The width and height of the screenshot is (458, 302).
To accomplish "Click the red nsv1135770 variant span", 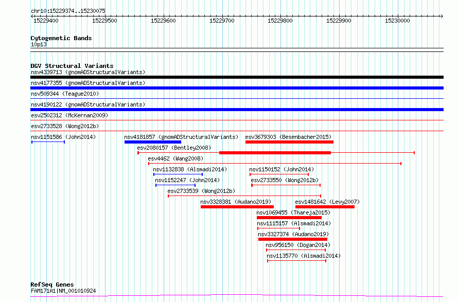I will 297,261.
